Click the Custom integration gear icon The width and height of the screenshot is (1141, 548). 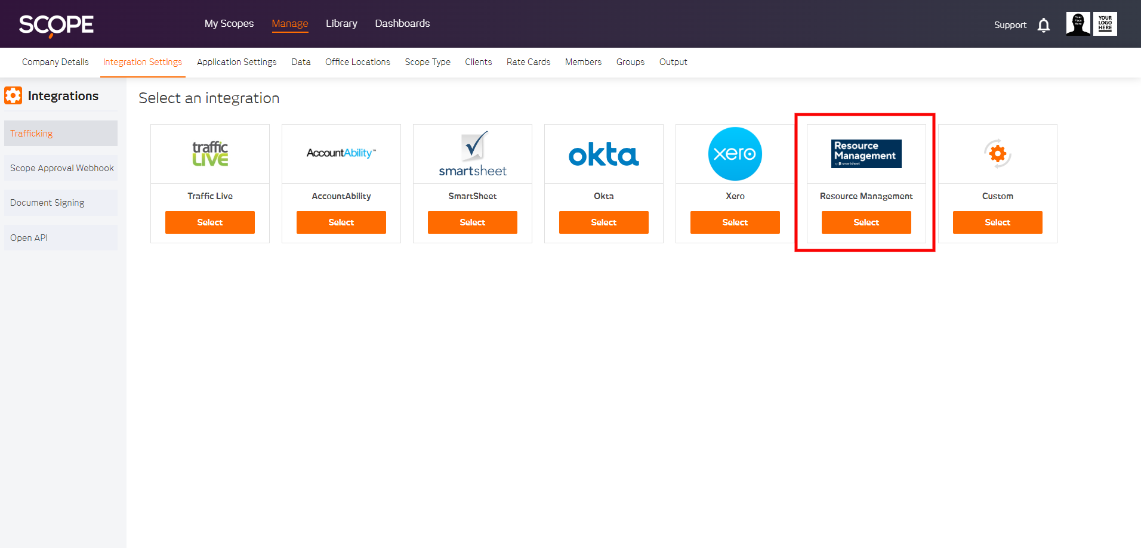[x=998, y=154]
